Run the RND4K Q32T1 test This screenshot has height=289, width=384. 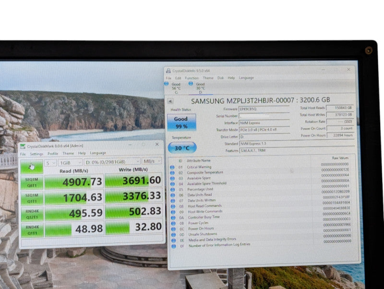click(x=32, y=214)
